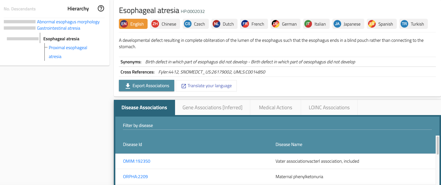Click the HP:0002032 term identifier
The width and height of the screenshot is (441, 185).
(x=193, y=11)
